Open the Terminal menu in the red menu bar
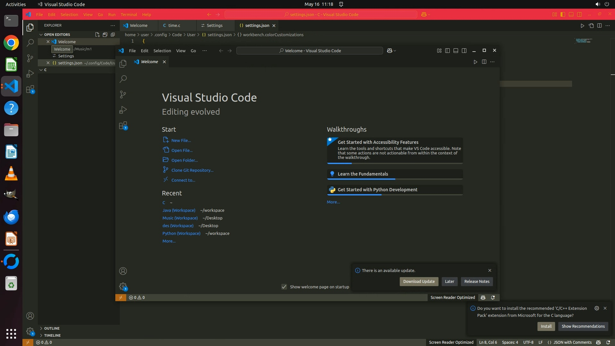Image resolution: width=615 pixels, height=346 pixels. (x=128, y=15)
